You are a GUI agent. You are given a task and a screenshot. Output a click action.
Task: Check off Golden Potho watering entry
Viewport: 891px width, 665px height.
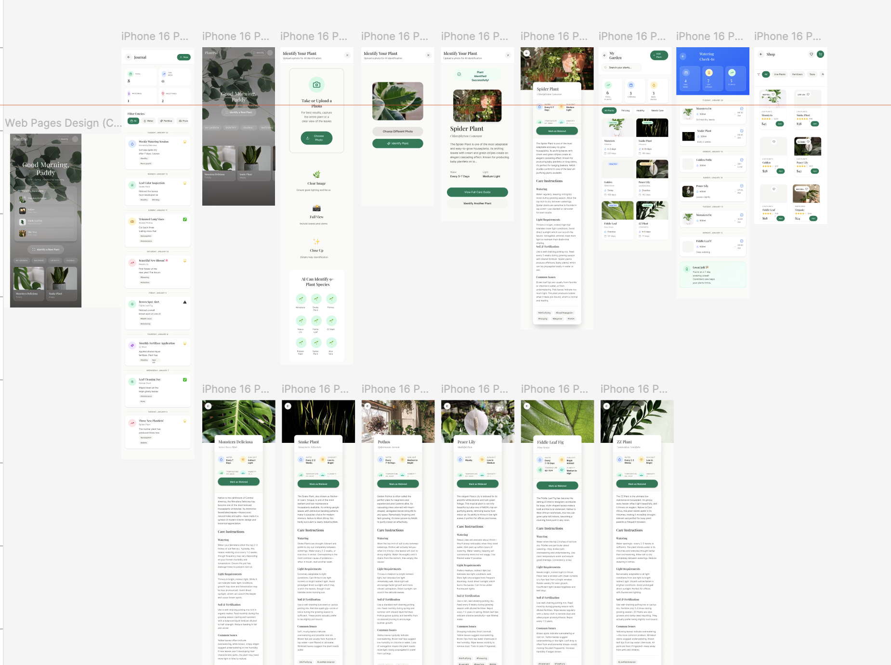(x=742, y=160)
